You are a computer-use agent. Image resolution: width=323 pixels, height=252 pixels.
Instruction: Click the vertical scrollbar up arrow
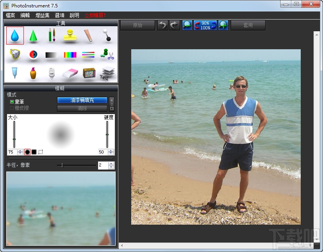tap(317, 35)
